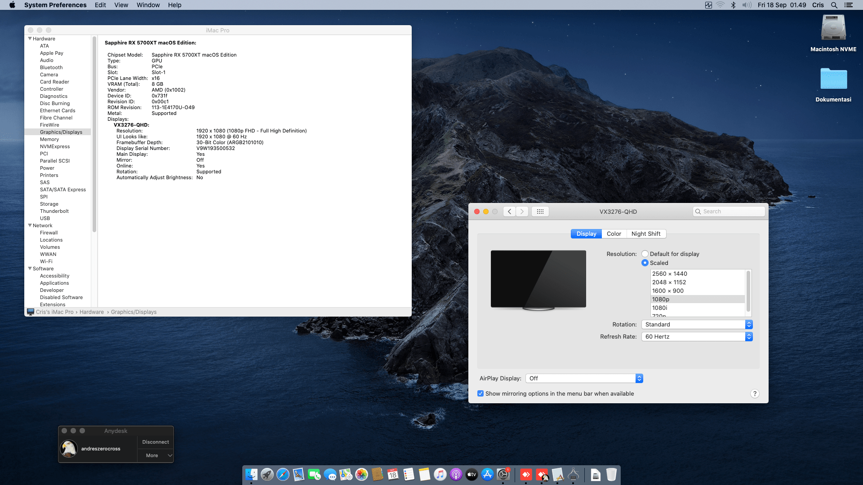Open the AirPlay Display dropdown
863x485 pixels.
coord(584,378)
